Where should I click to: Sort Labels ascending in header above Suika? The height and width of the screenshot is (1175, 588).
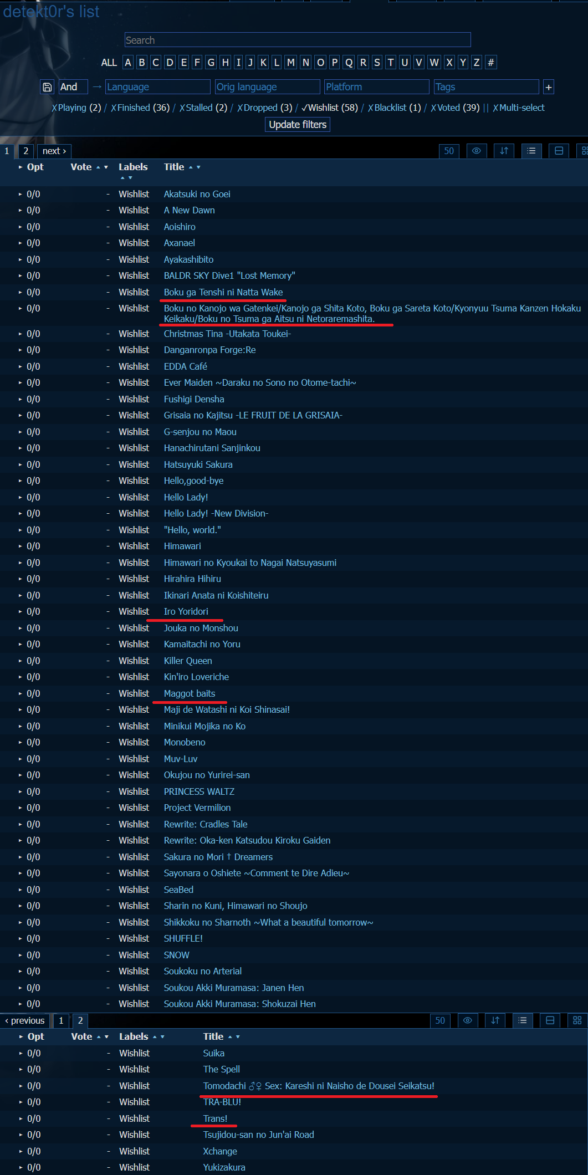[x=155, y=1037]
